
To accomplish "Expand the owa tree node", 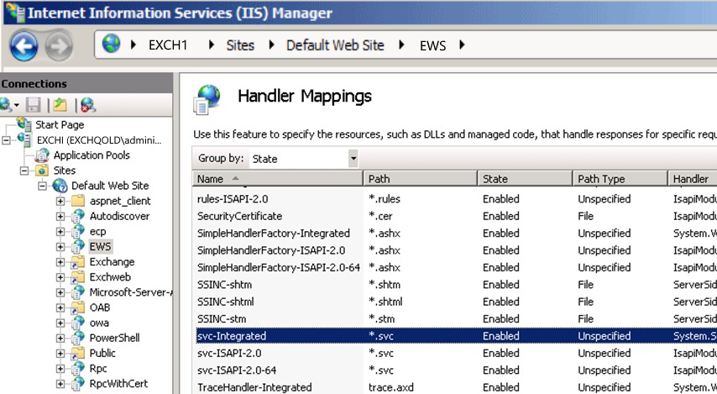I will point(60,323).
